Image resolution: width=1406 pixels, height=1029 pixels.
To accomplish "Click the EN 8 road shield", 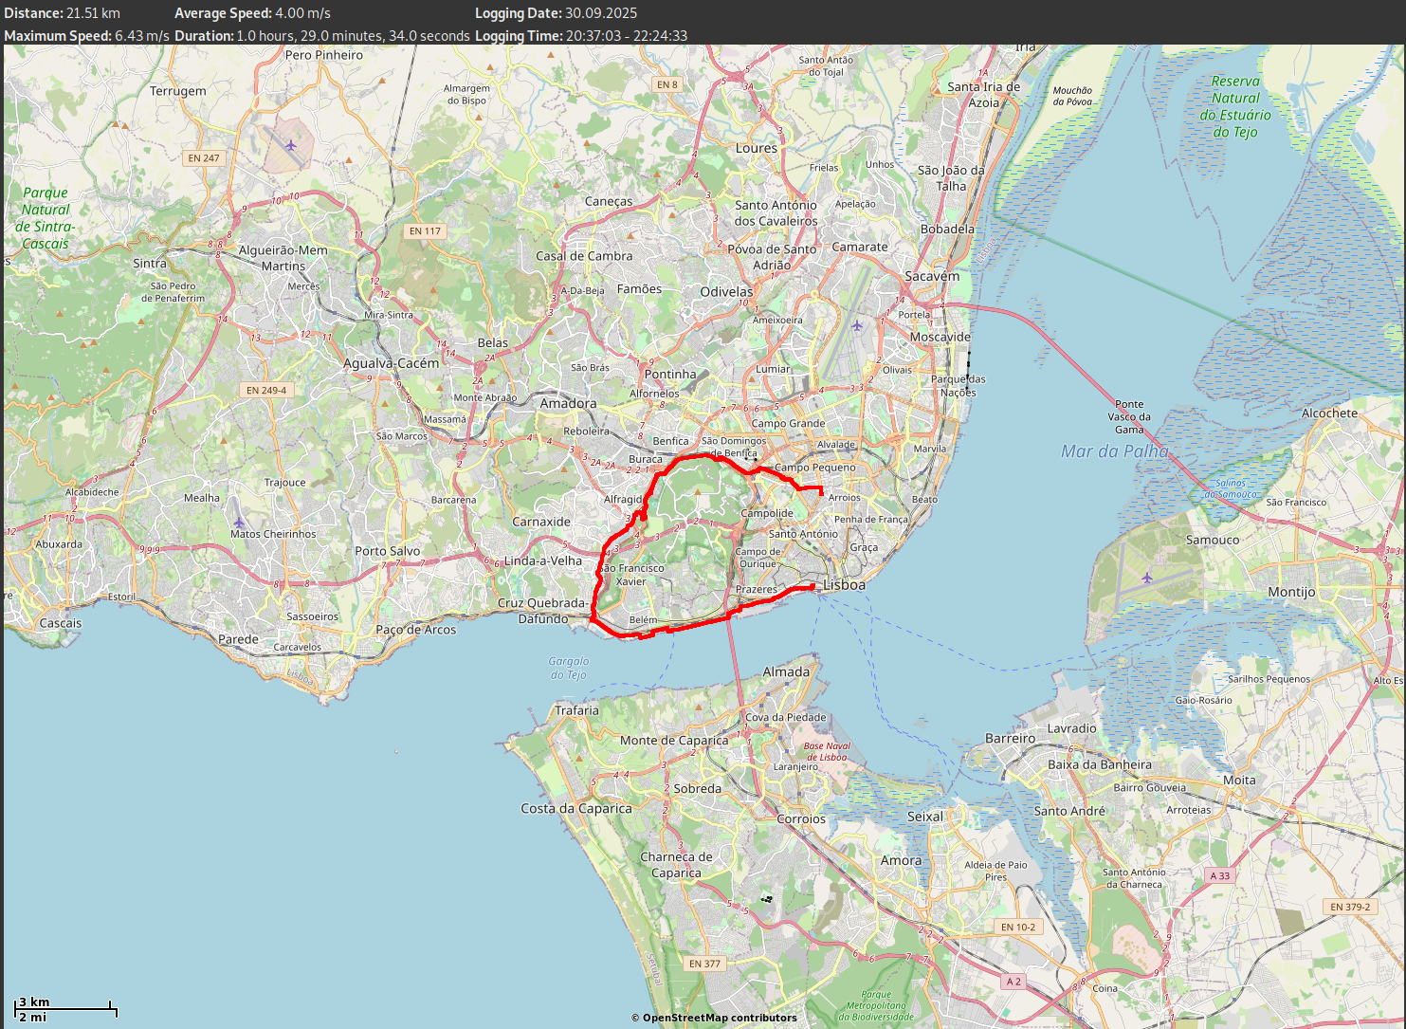I will [667, 84].
